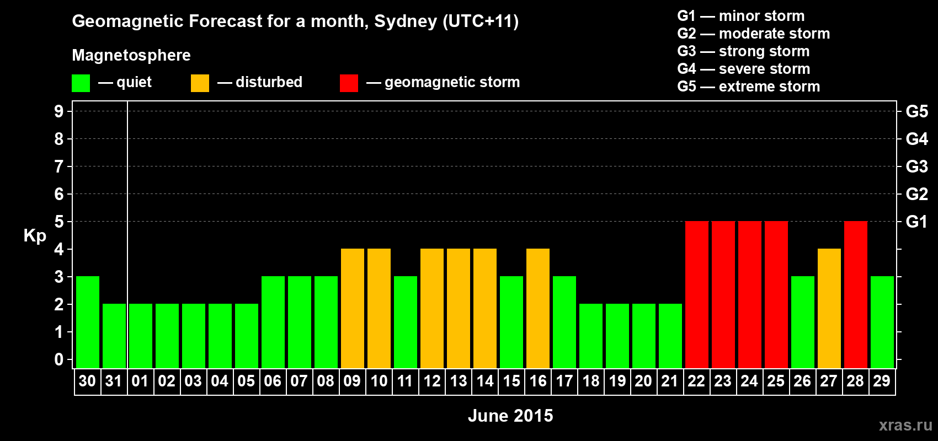The height and width of the screenshot is (441, 938).
Task: Click the G1 label on right axis
Action: 917,222
